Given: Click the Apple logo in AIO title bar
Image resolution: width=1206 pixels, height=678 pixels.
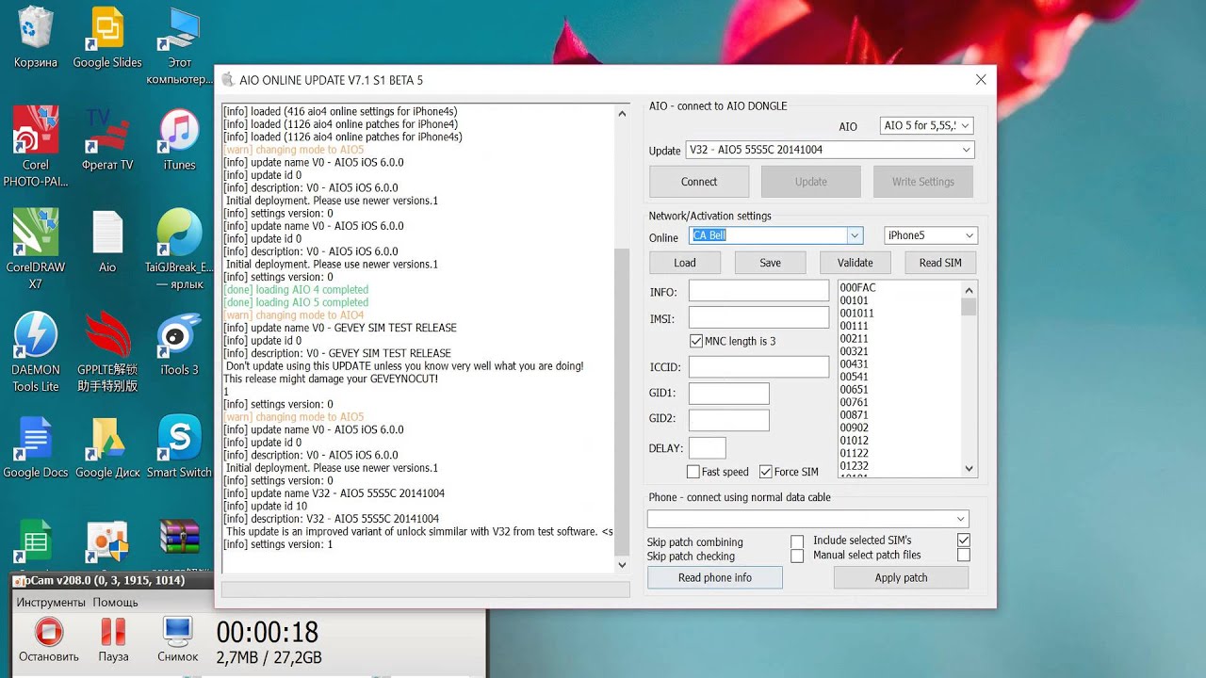Looking at the screenshot, I should click(227, 80).
